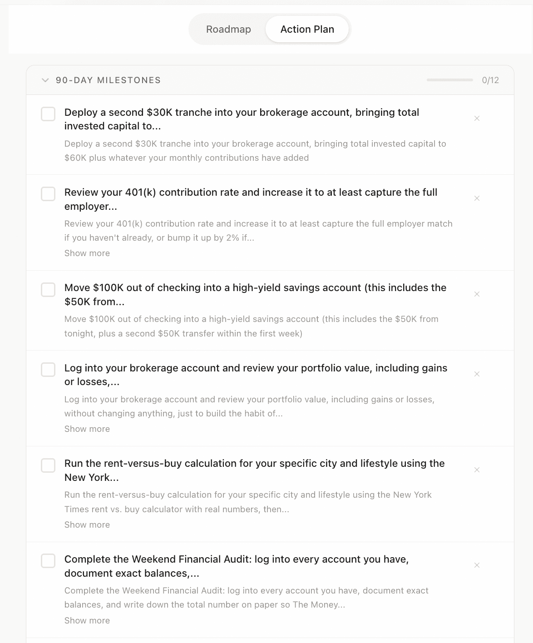Screen dimensions: 533x643
Task: Dismiss the second $30K tranche milestone
Action: (x=477, y=119)
